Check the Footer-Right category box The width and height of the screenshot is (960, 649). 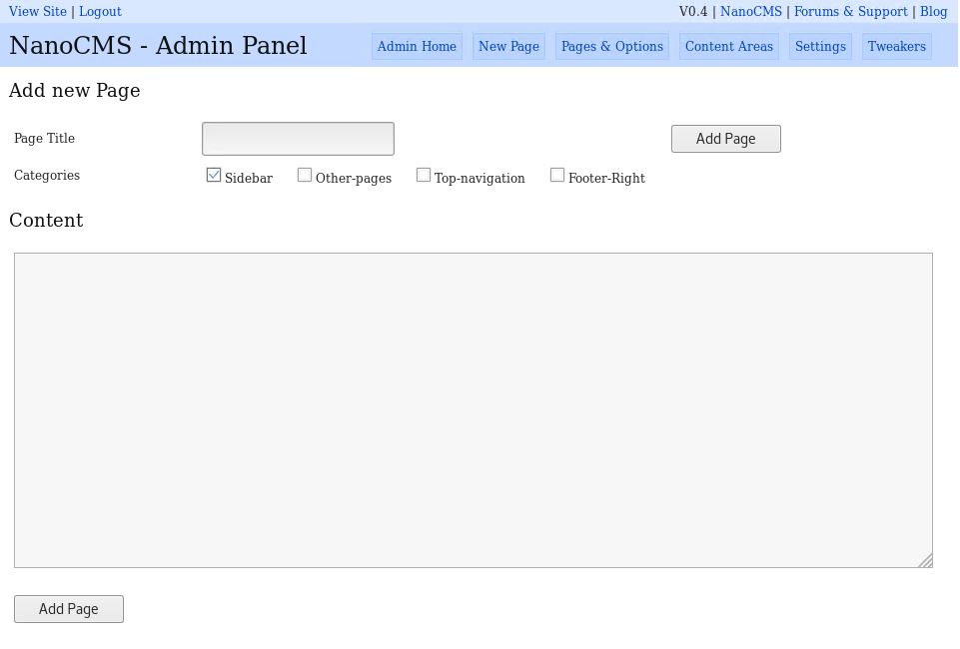[557, 176]
